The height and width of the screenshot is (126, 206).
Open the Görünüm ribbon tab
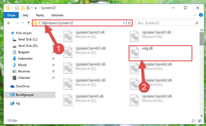tap(57, 15)
